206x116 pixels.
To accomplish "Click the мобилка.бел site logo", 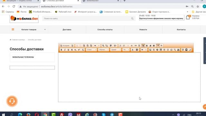I will 24,19.
